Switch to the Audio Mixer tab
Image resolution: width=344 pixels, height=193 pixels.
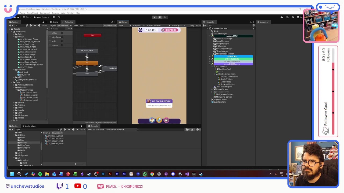tap(29, 126)
